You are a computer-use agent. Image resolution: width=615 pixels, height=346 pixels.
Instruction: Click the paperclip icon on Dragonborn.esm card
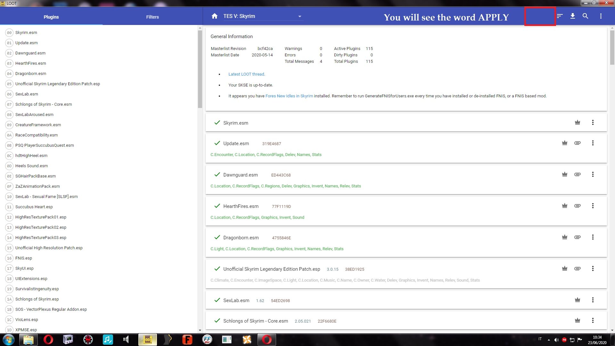[x=578, y=237]
